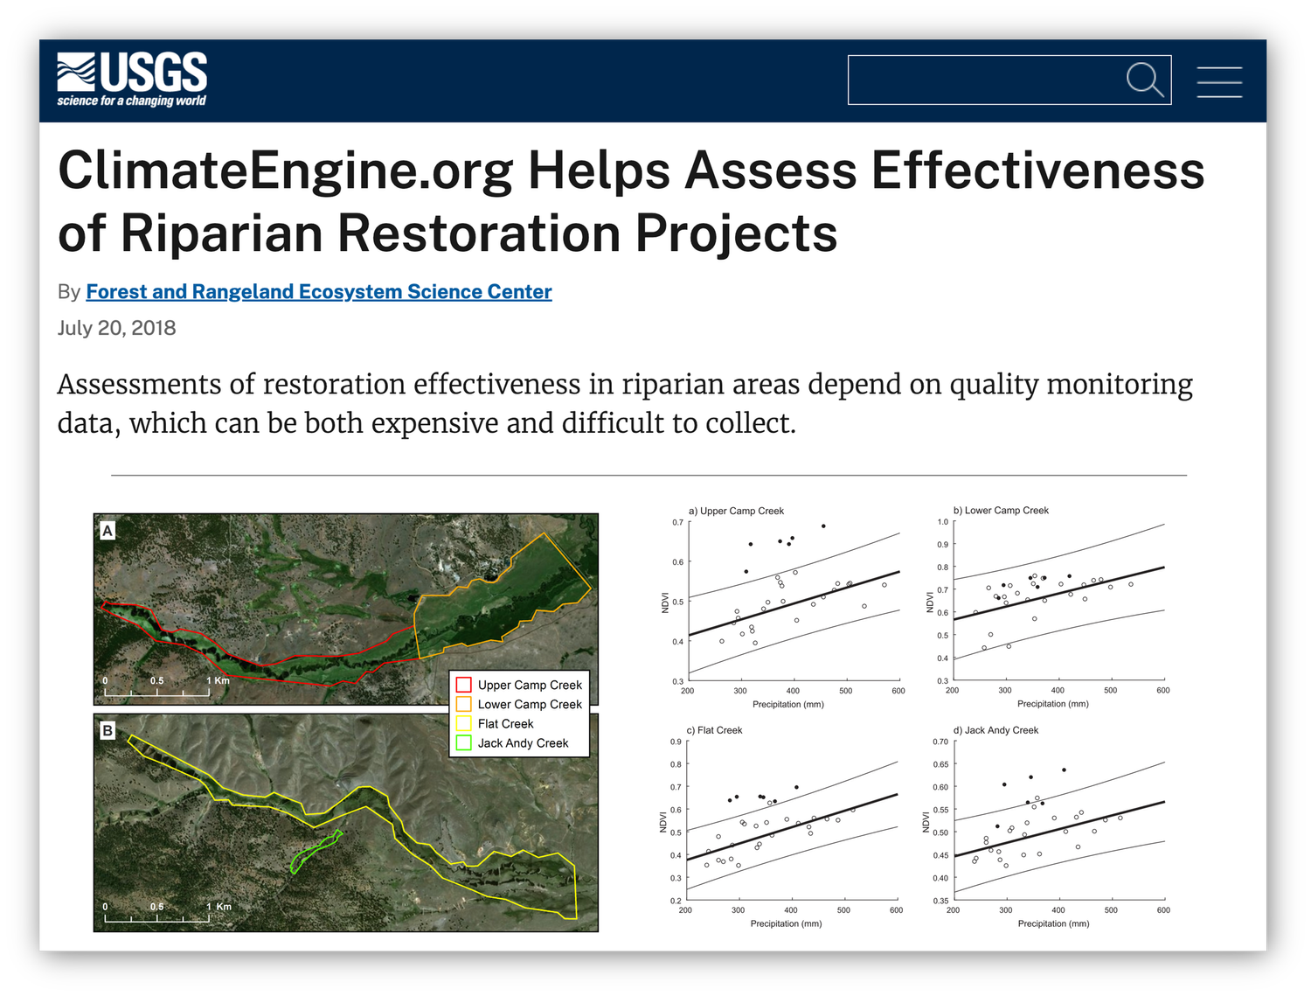Click the wave graphic in the USGS logo
1311x996 pixels.
coord(77,72)
